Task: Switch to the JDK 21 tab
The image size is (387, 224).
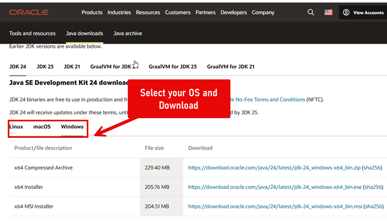Action: (72, 67)
